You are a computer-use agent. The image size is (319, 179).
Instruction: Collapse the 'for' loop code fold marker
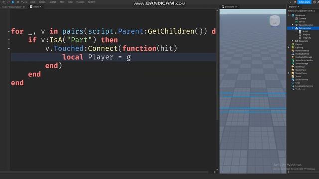[x=9, y=31]
